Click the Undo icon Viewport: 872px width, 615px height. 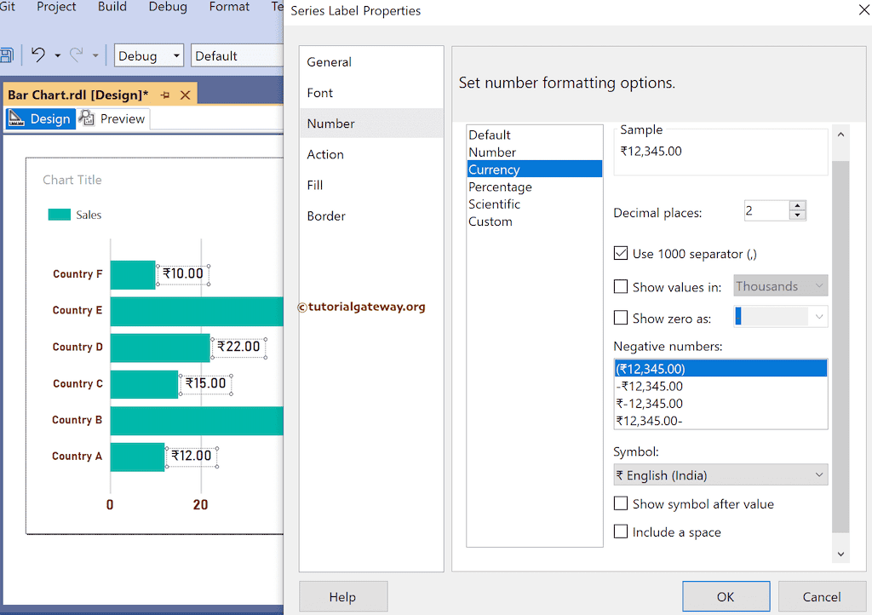38,55
